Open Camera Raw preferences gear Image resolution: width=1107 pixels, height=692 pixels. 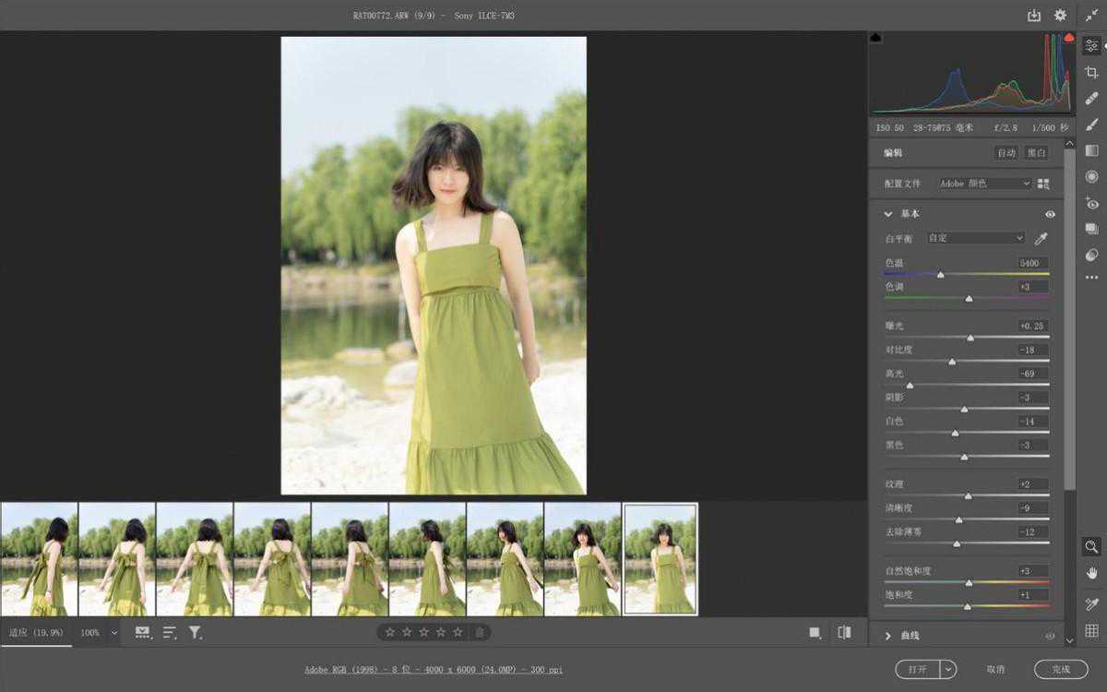(x=1060, y=16)
